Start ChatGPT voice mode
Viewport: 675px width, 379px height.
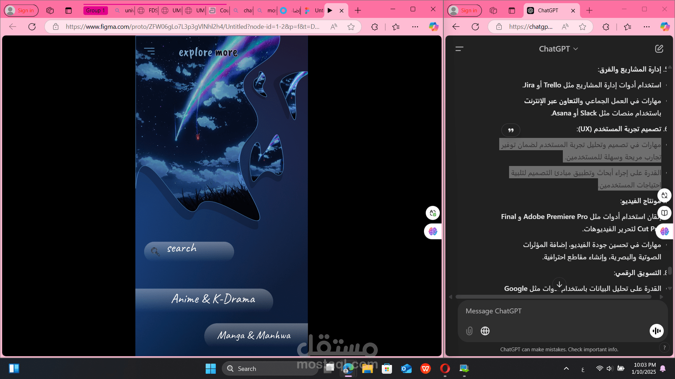coord(656,331)
